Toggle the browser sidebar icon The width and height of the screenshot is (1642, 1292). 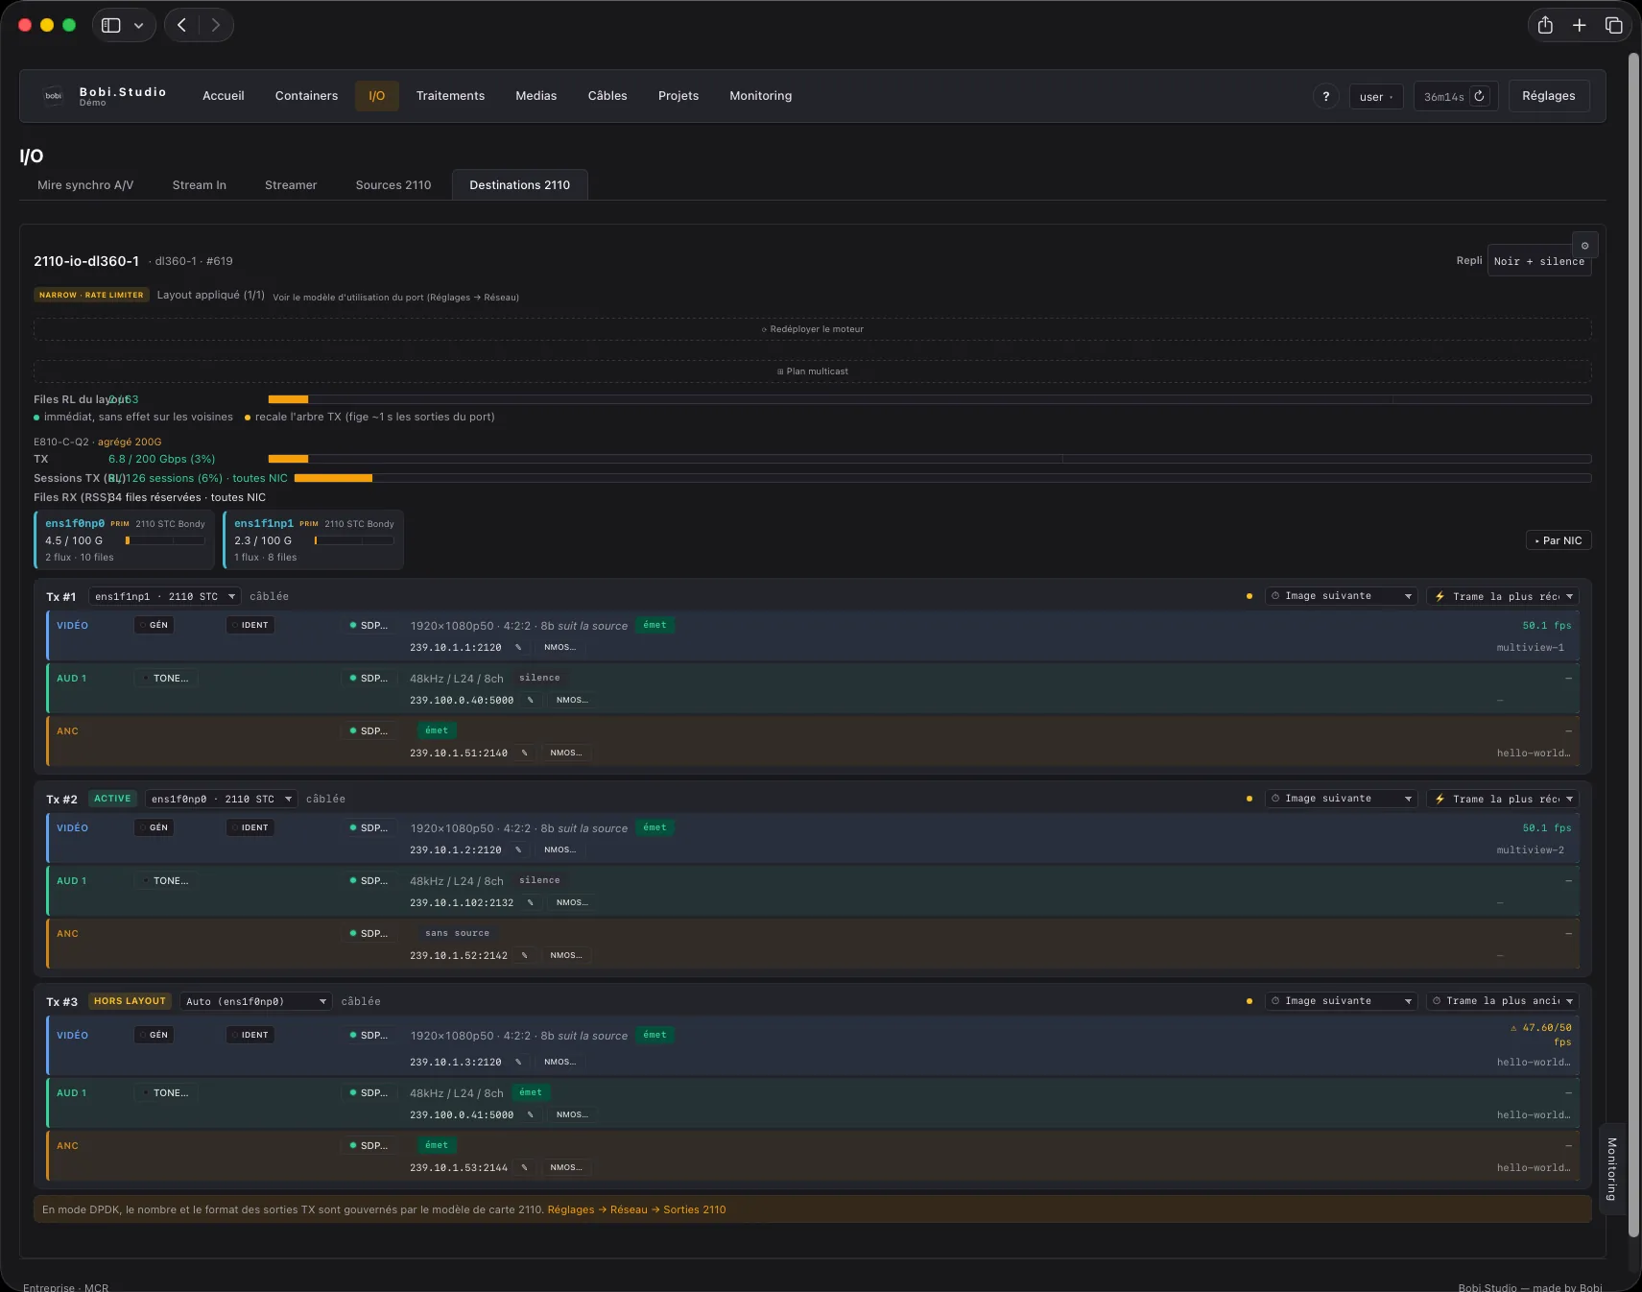point(111,25)
